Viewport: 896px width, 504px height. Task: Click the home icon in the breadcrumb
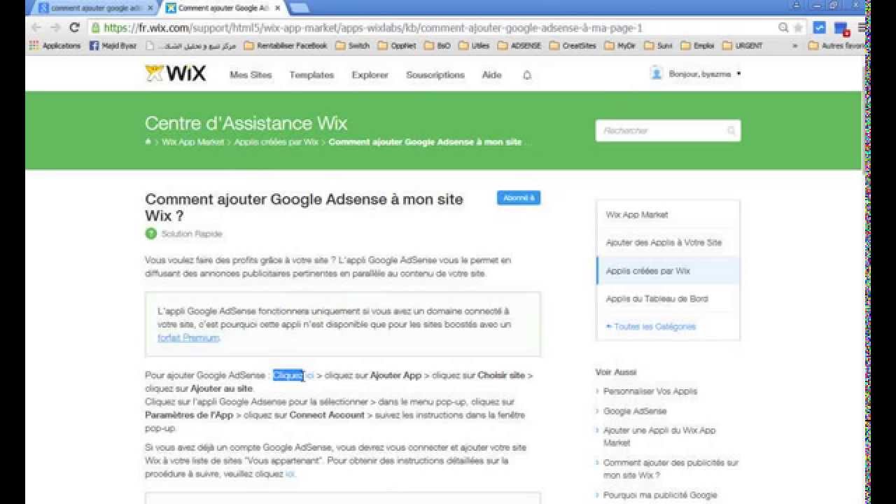tap(148, 142)
